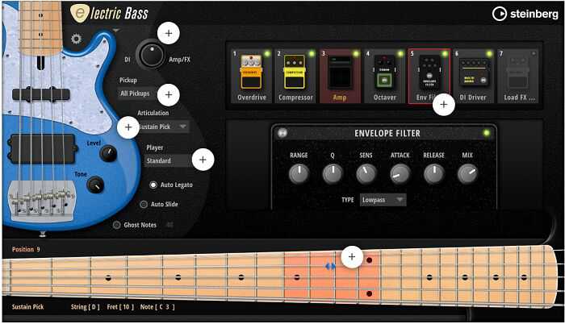
Task: Toggle the Overdrive slot power LED
Action: click(267, 54)
